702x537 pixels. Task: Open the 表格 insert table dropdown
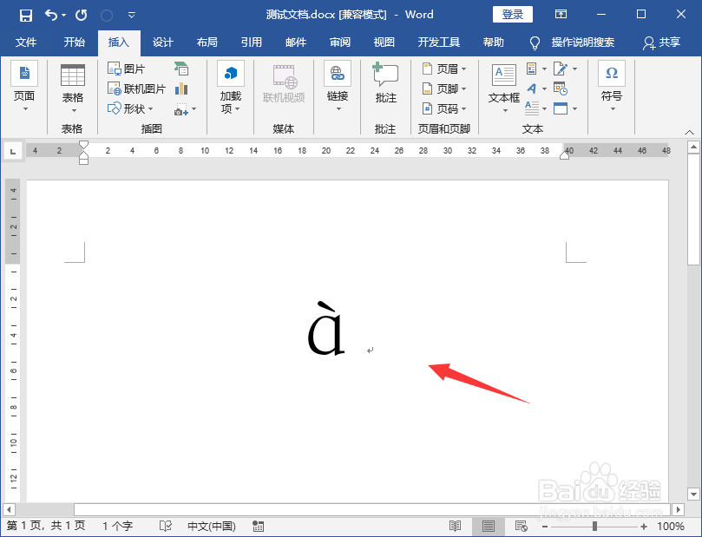click(x=73, y=89)
